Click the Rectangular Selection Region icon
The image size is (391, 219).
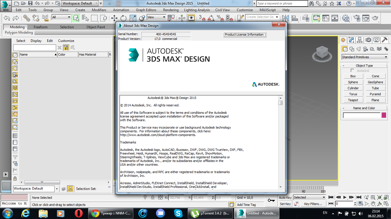coord(94,18)
